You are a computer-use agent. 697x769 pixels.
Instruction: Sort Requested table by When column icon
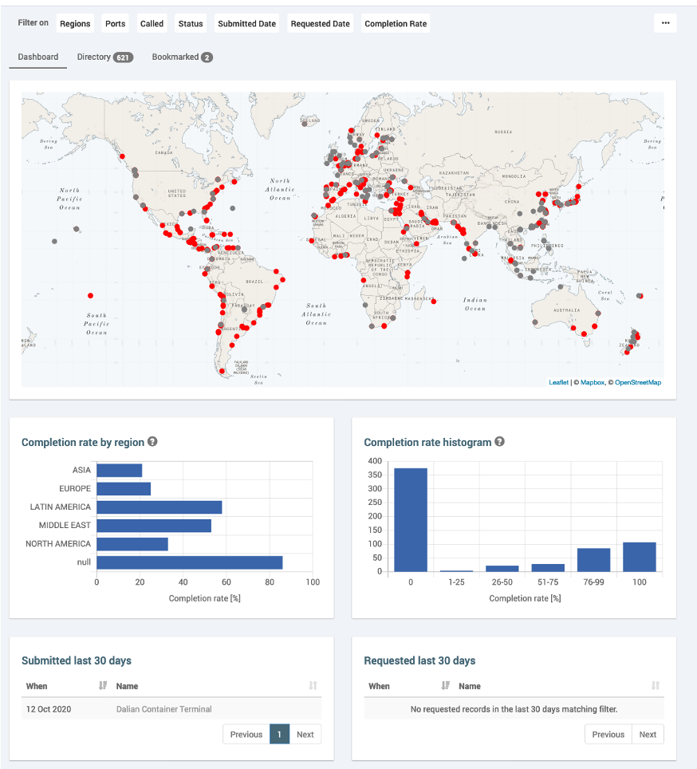(x=445, y=686)
